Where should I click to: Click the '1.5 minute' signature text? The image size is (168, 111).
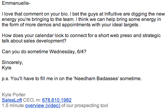coord(13,106)
